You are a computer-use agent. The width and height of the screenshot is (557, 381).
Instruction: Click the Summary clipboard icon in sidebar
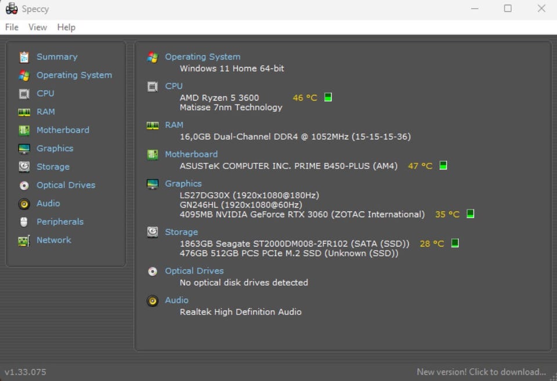coord(24,57)
